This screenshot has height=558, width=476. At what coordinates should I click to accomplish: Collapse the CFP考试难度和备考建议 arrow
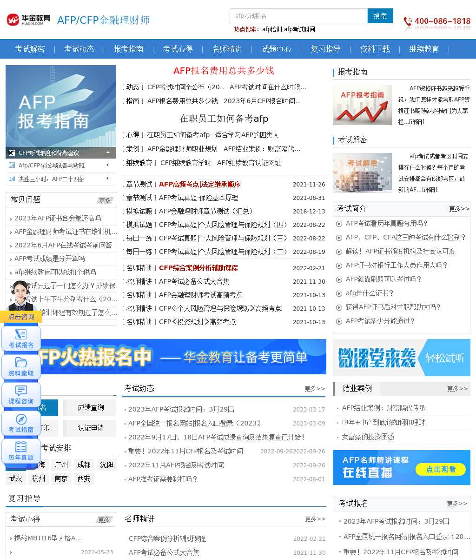108,152
